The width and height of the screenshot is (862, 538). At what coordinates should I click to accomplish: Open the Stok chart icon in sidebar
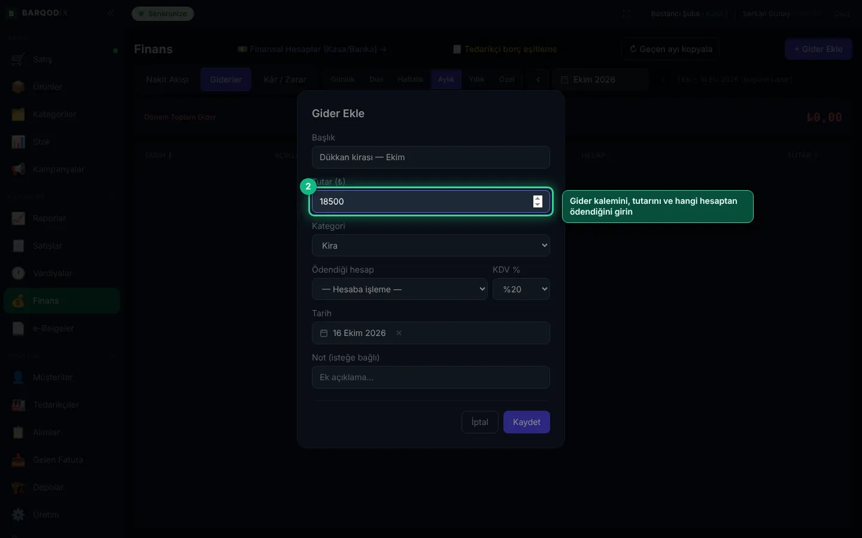point(19,142)
